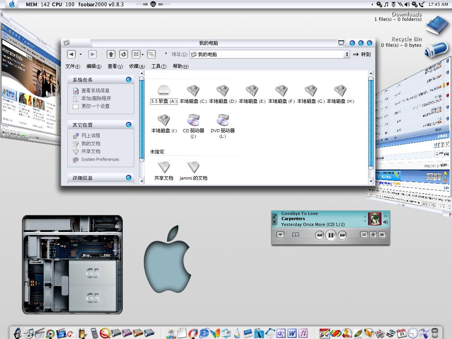Select the 3.5 软盘 (A:) drive
452x339 pixels.
pos(164,95)
